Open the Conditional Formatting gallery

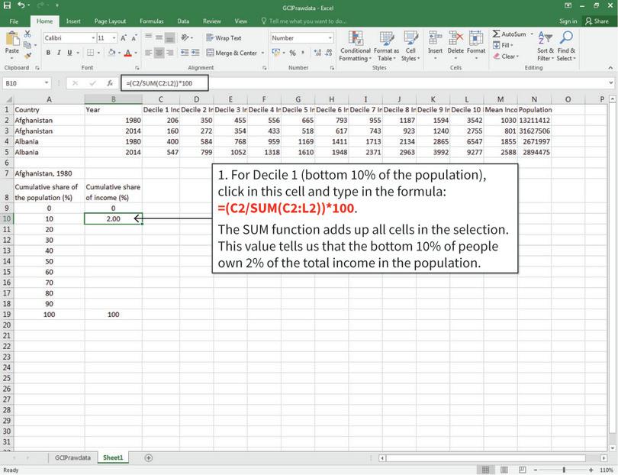[356, 49]
